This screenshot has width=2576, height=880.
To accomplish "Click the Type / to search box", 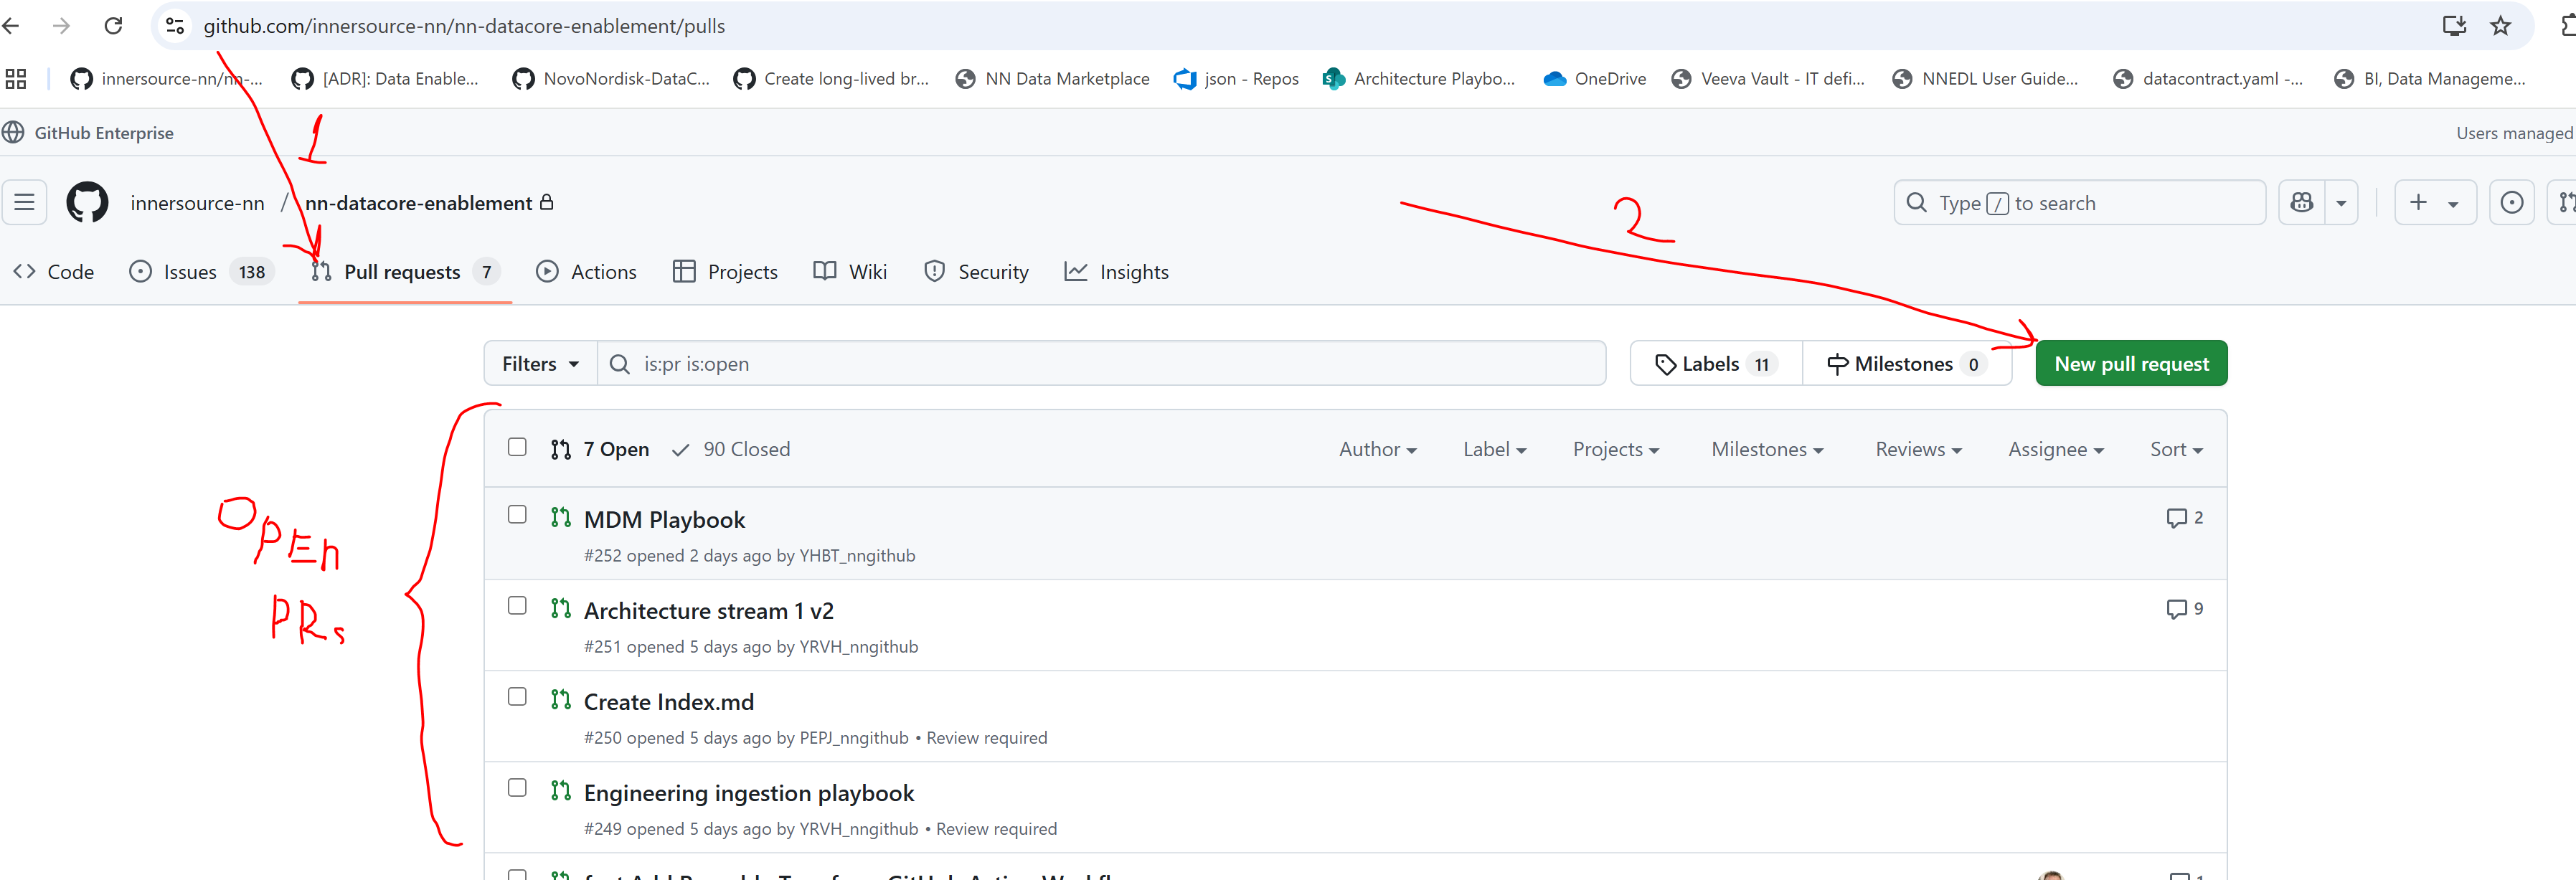I will 2079,203.
